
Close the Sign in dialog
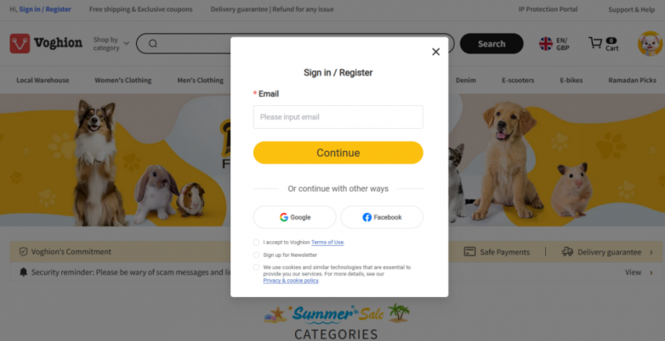435,52
